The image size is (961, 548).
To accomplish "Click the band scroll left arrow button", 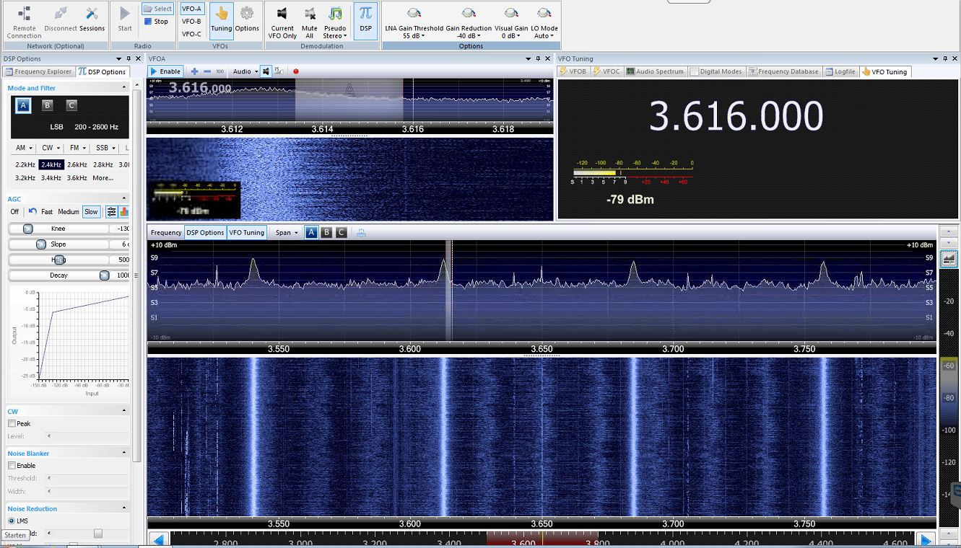I will pyautogui.click(x=160, y=539).
